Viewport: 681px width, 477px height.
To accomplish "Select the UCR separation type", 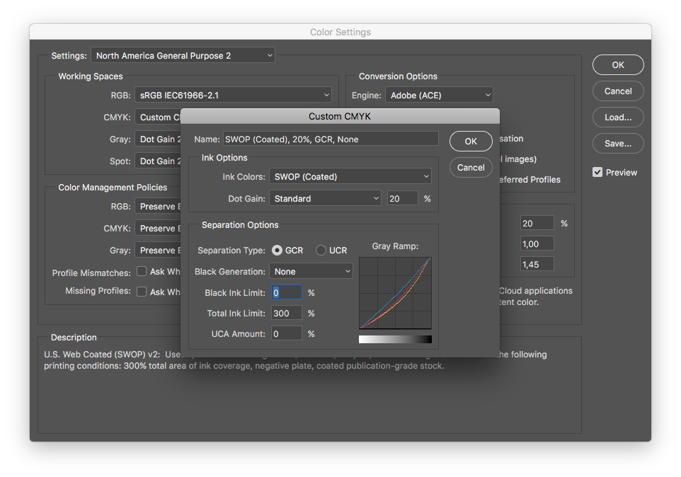I will coord(321,251).
